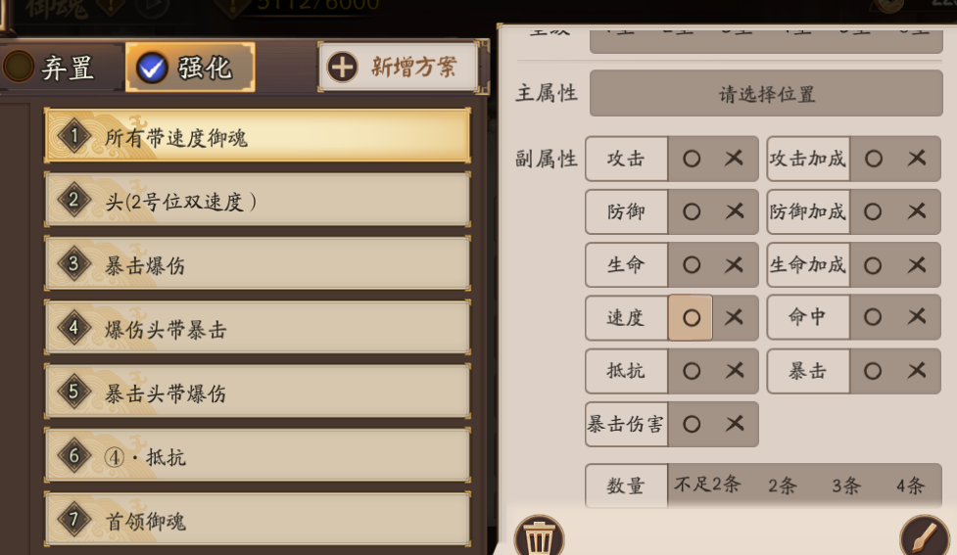Open scheme 7 首领御魂
The height and width of the screenshot is (555, 957).
[x=257, y=521]
